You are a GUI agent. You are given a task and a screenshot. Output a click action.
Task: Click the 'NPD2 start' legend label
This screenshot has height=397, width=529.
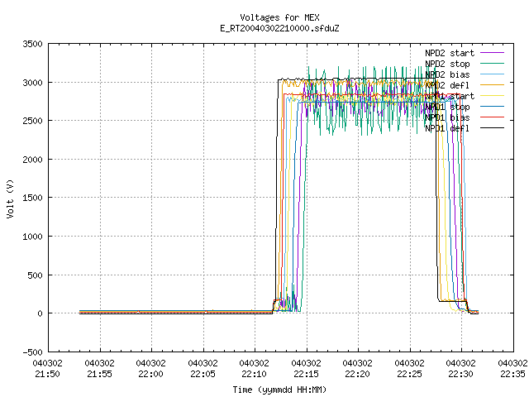(450, 53)
